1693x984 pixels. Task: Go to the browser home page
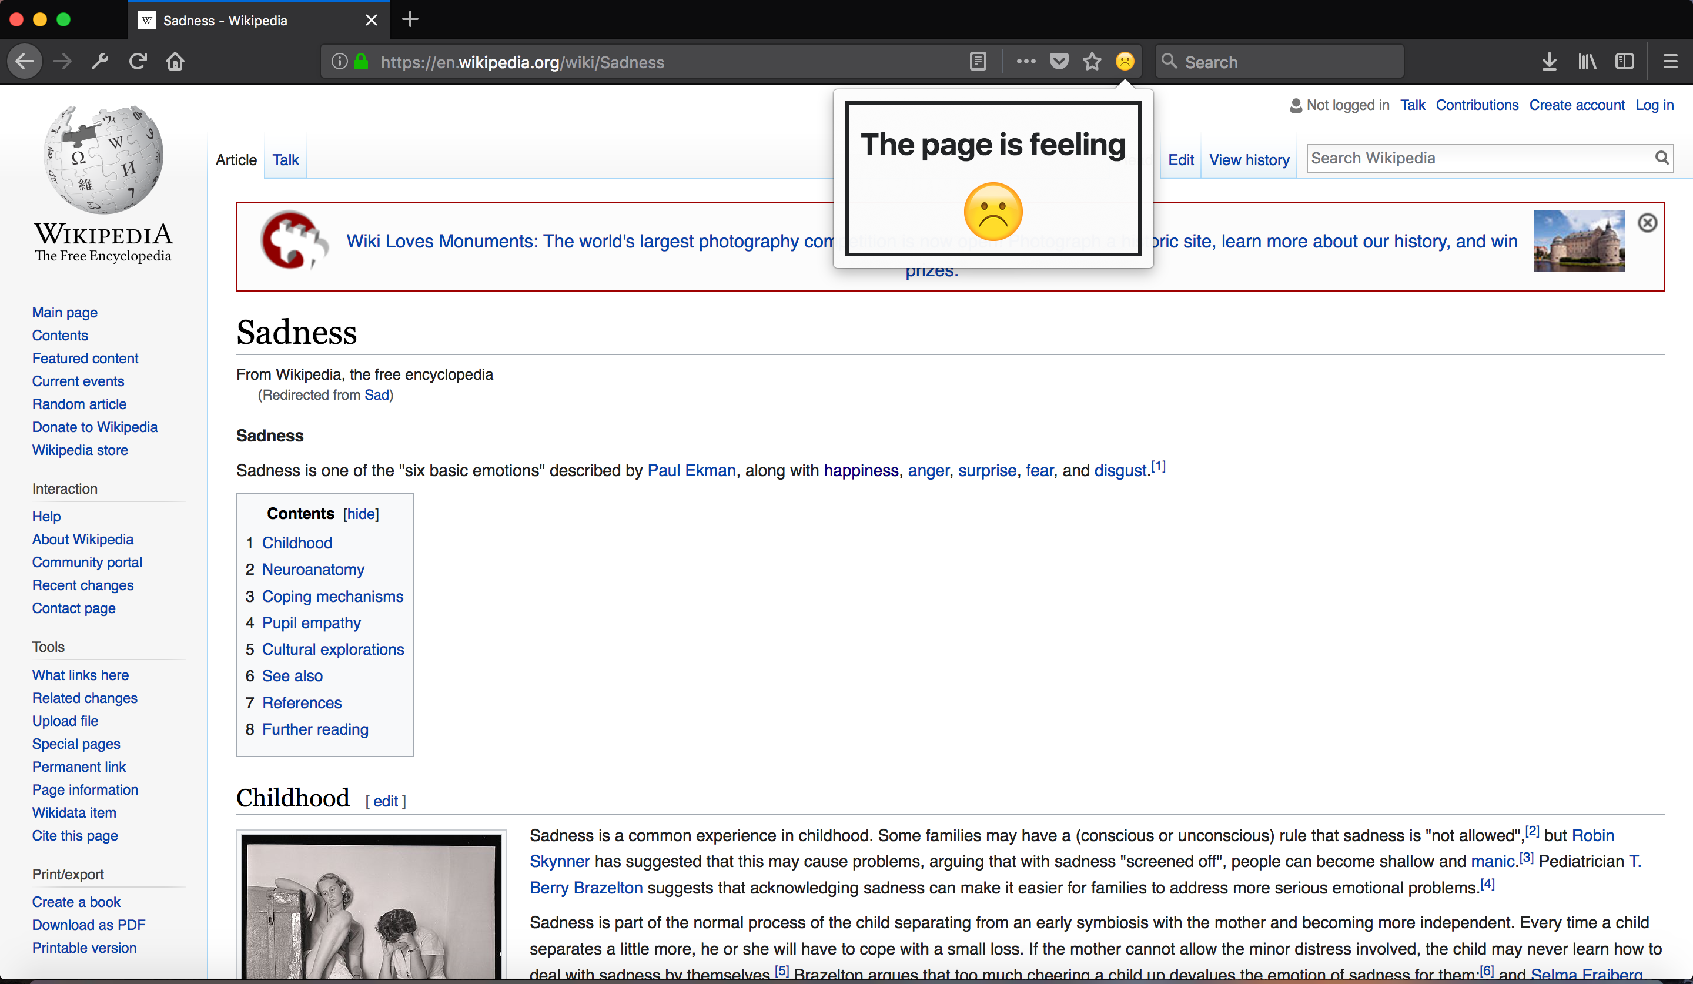(175, 62)
